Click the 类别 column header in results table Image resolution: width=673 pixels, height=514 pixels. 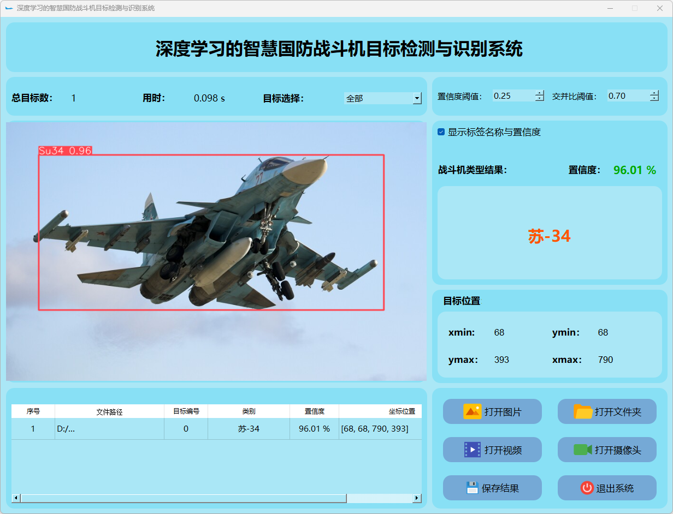249,412
